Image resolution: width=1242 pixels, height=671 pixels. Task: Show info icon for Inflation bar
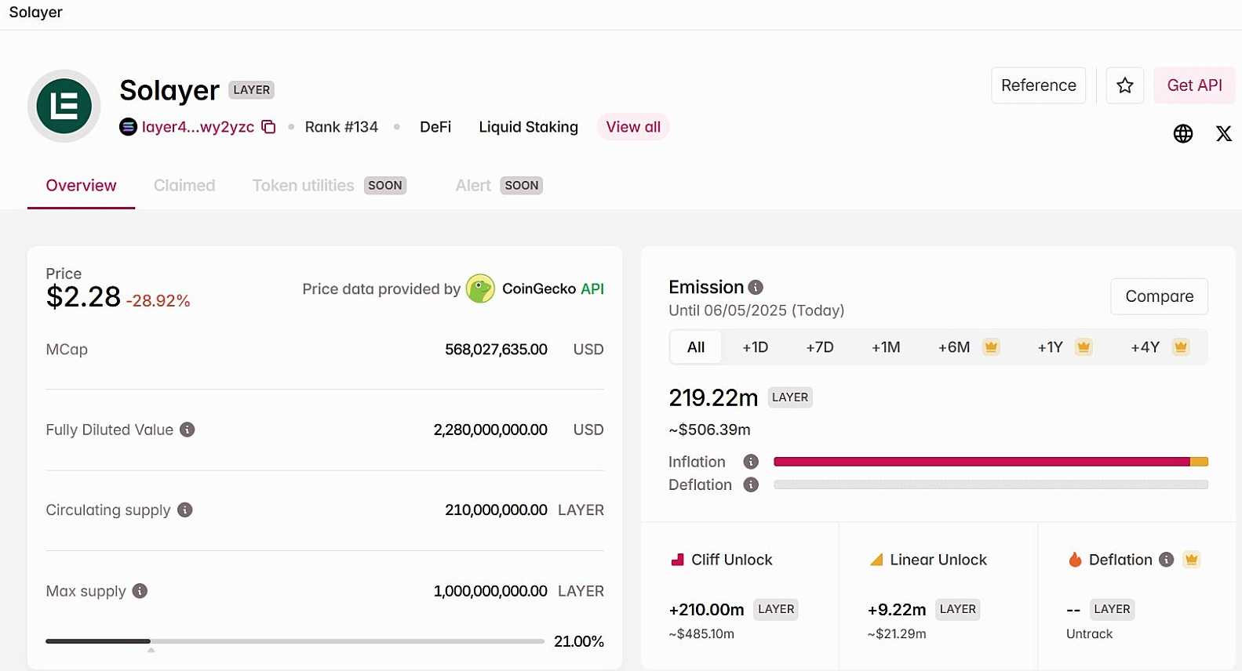click(x=751, y=462)
